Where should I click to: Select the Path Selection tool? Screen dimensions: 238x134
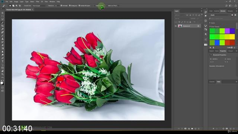tap(3, 64)
